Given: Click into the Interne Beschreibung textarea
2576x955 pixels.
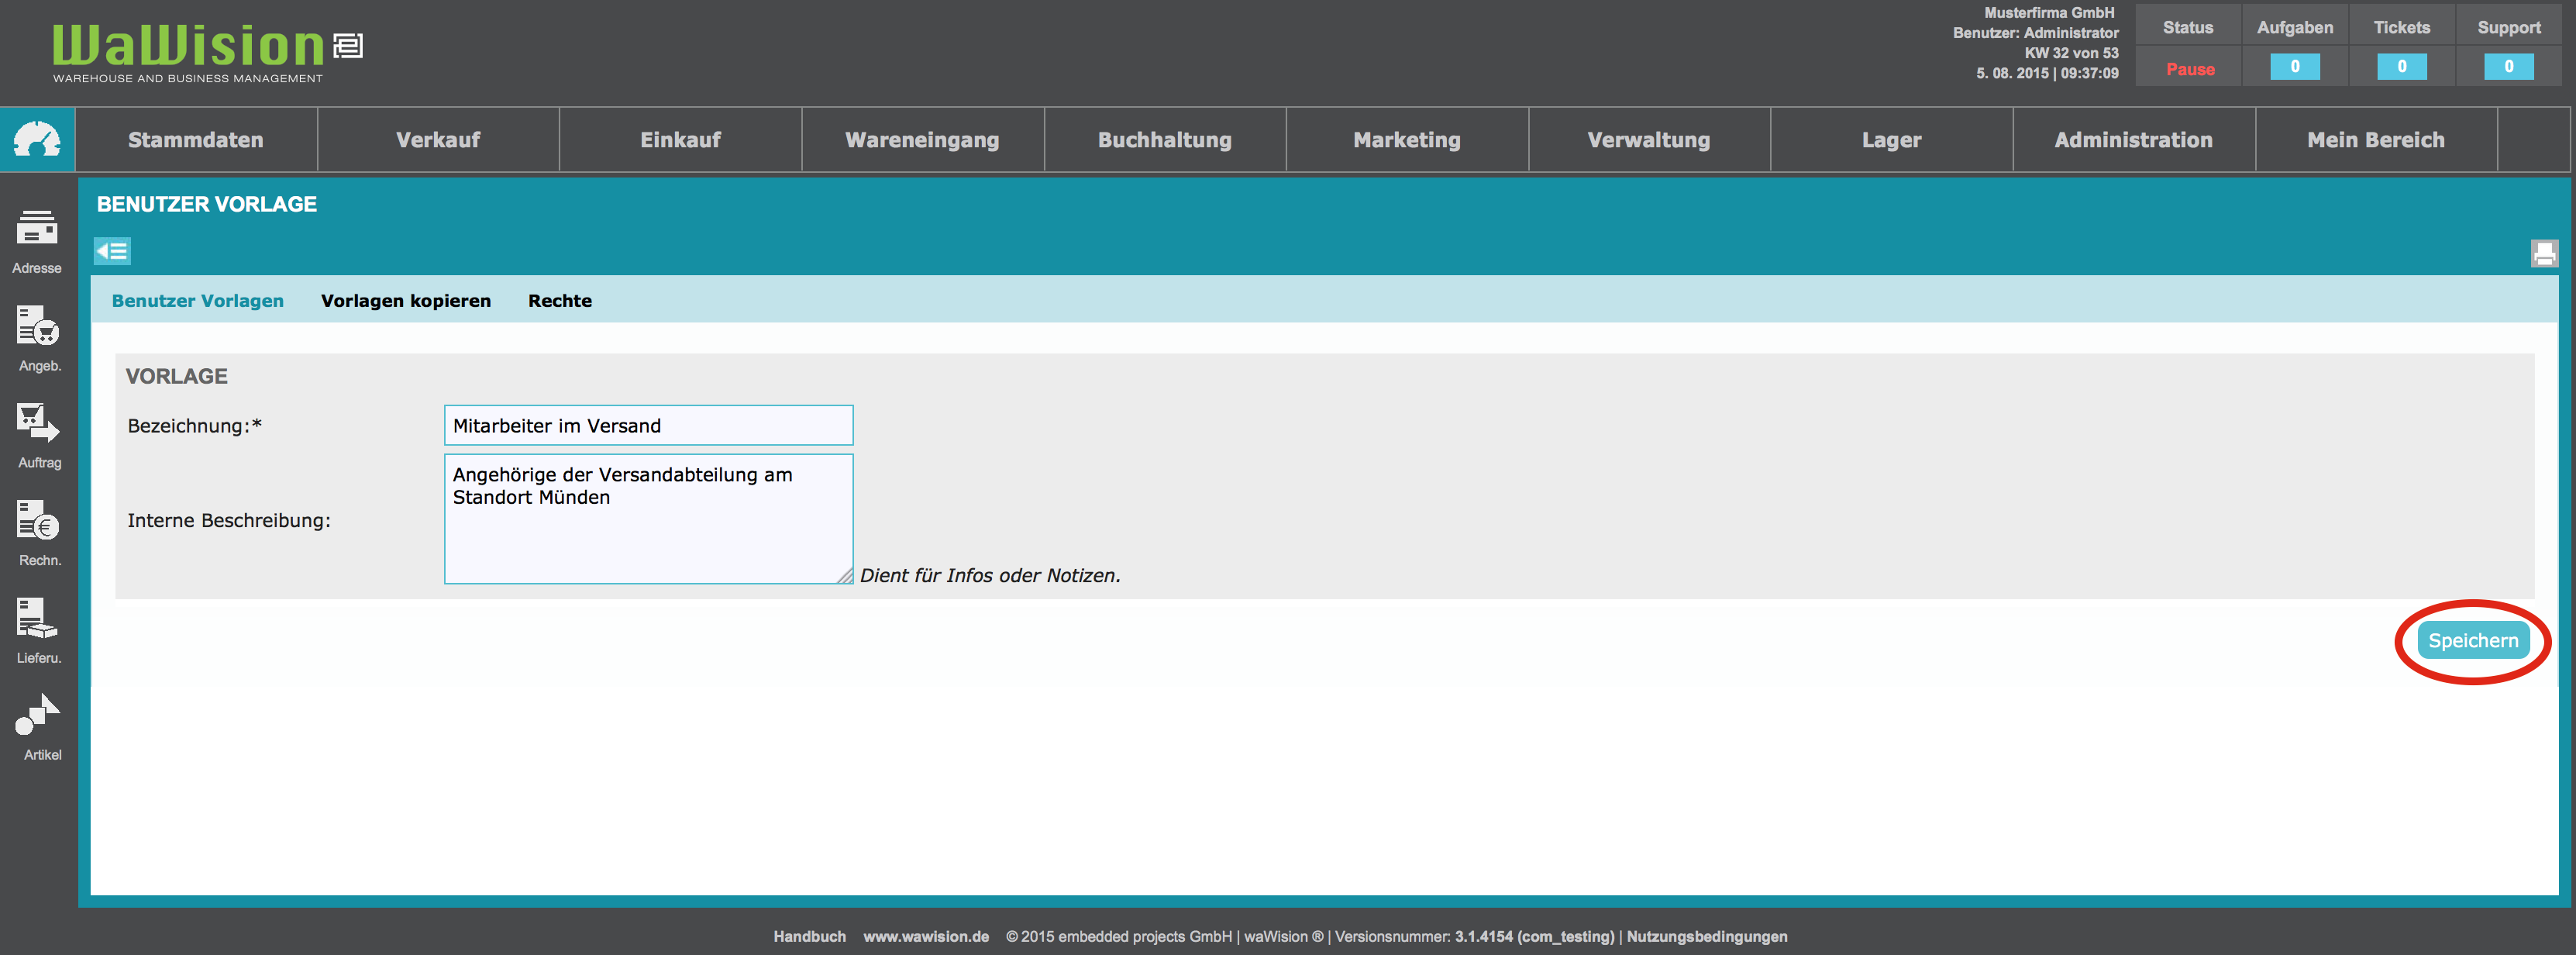Looking at the screenshot, I should tap(647, 519).
